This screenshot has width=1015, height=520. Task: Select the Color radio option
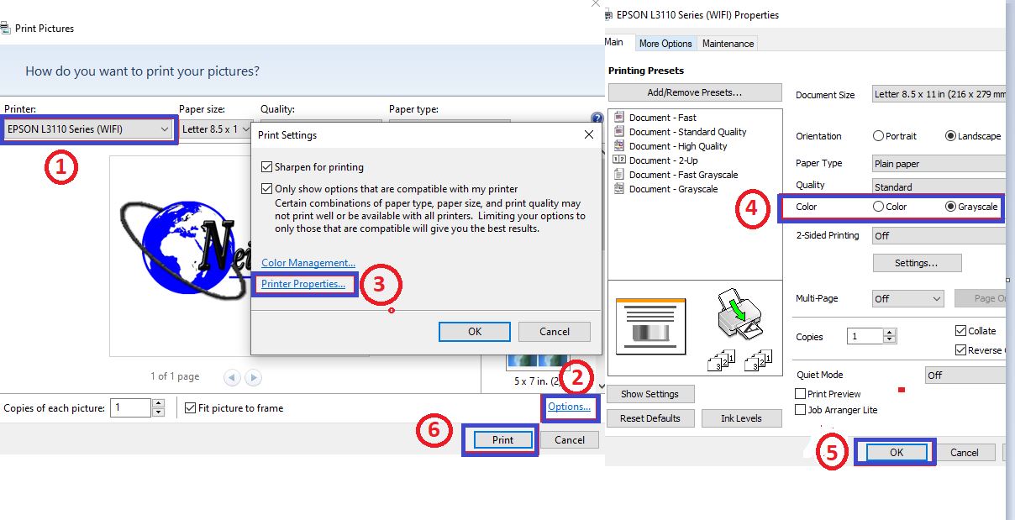coord(879,207)
